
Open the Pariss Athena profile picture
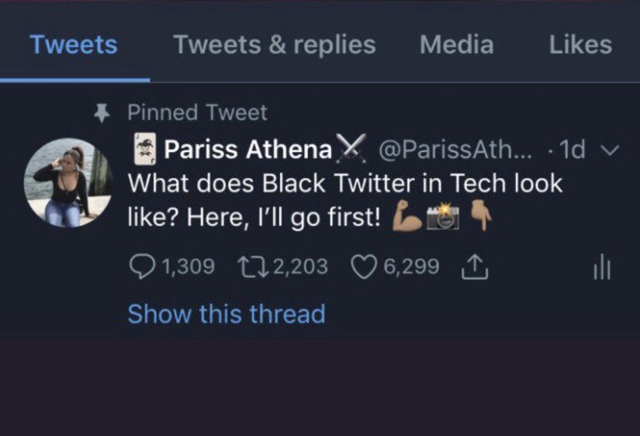[67, 183]
